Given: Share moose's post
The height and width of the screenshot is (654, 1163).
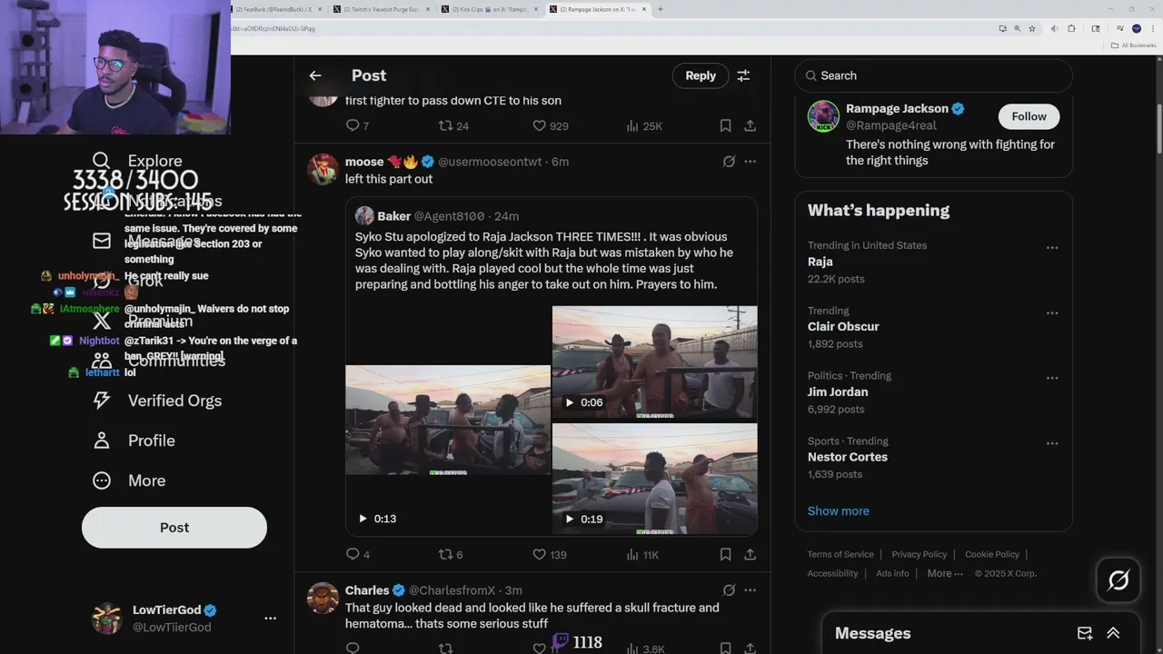Looking at the screenshot, I should point(750,554).
